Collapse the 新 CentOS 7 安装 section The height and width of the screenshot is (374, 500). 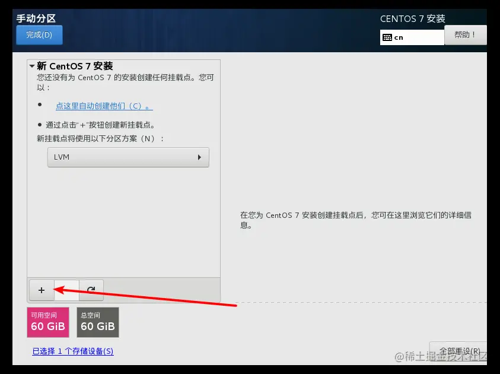tap(32, 66)
